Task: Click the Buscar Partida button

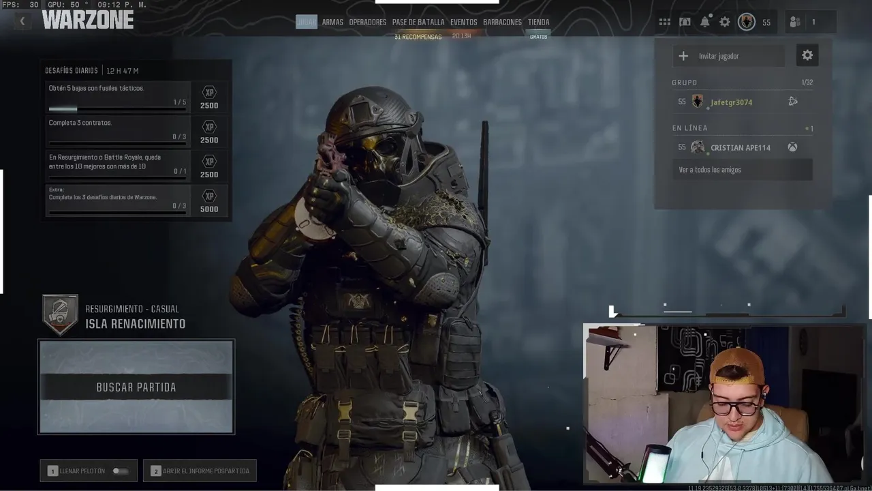Action: click(136, 387)
